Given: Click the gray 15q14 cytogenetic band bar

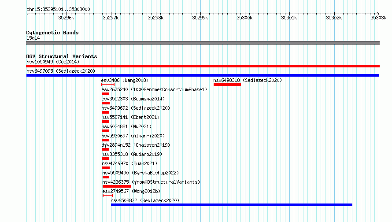Looking at the screenshot, I should coord(203,43).
